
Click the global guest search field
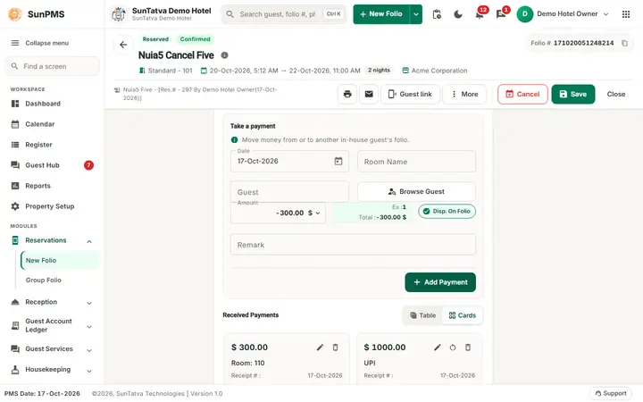pyautogui.click(x=284, y=14)
